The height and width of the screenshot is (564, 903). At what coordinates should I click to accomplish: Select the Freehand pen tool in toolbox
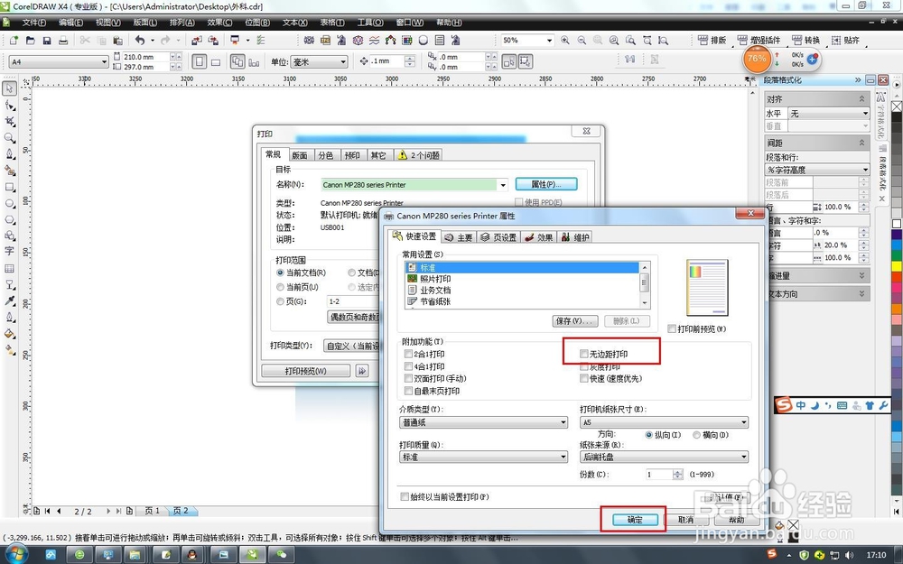[10, 154]
